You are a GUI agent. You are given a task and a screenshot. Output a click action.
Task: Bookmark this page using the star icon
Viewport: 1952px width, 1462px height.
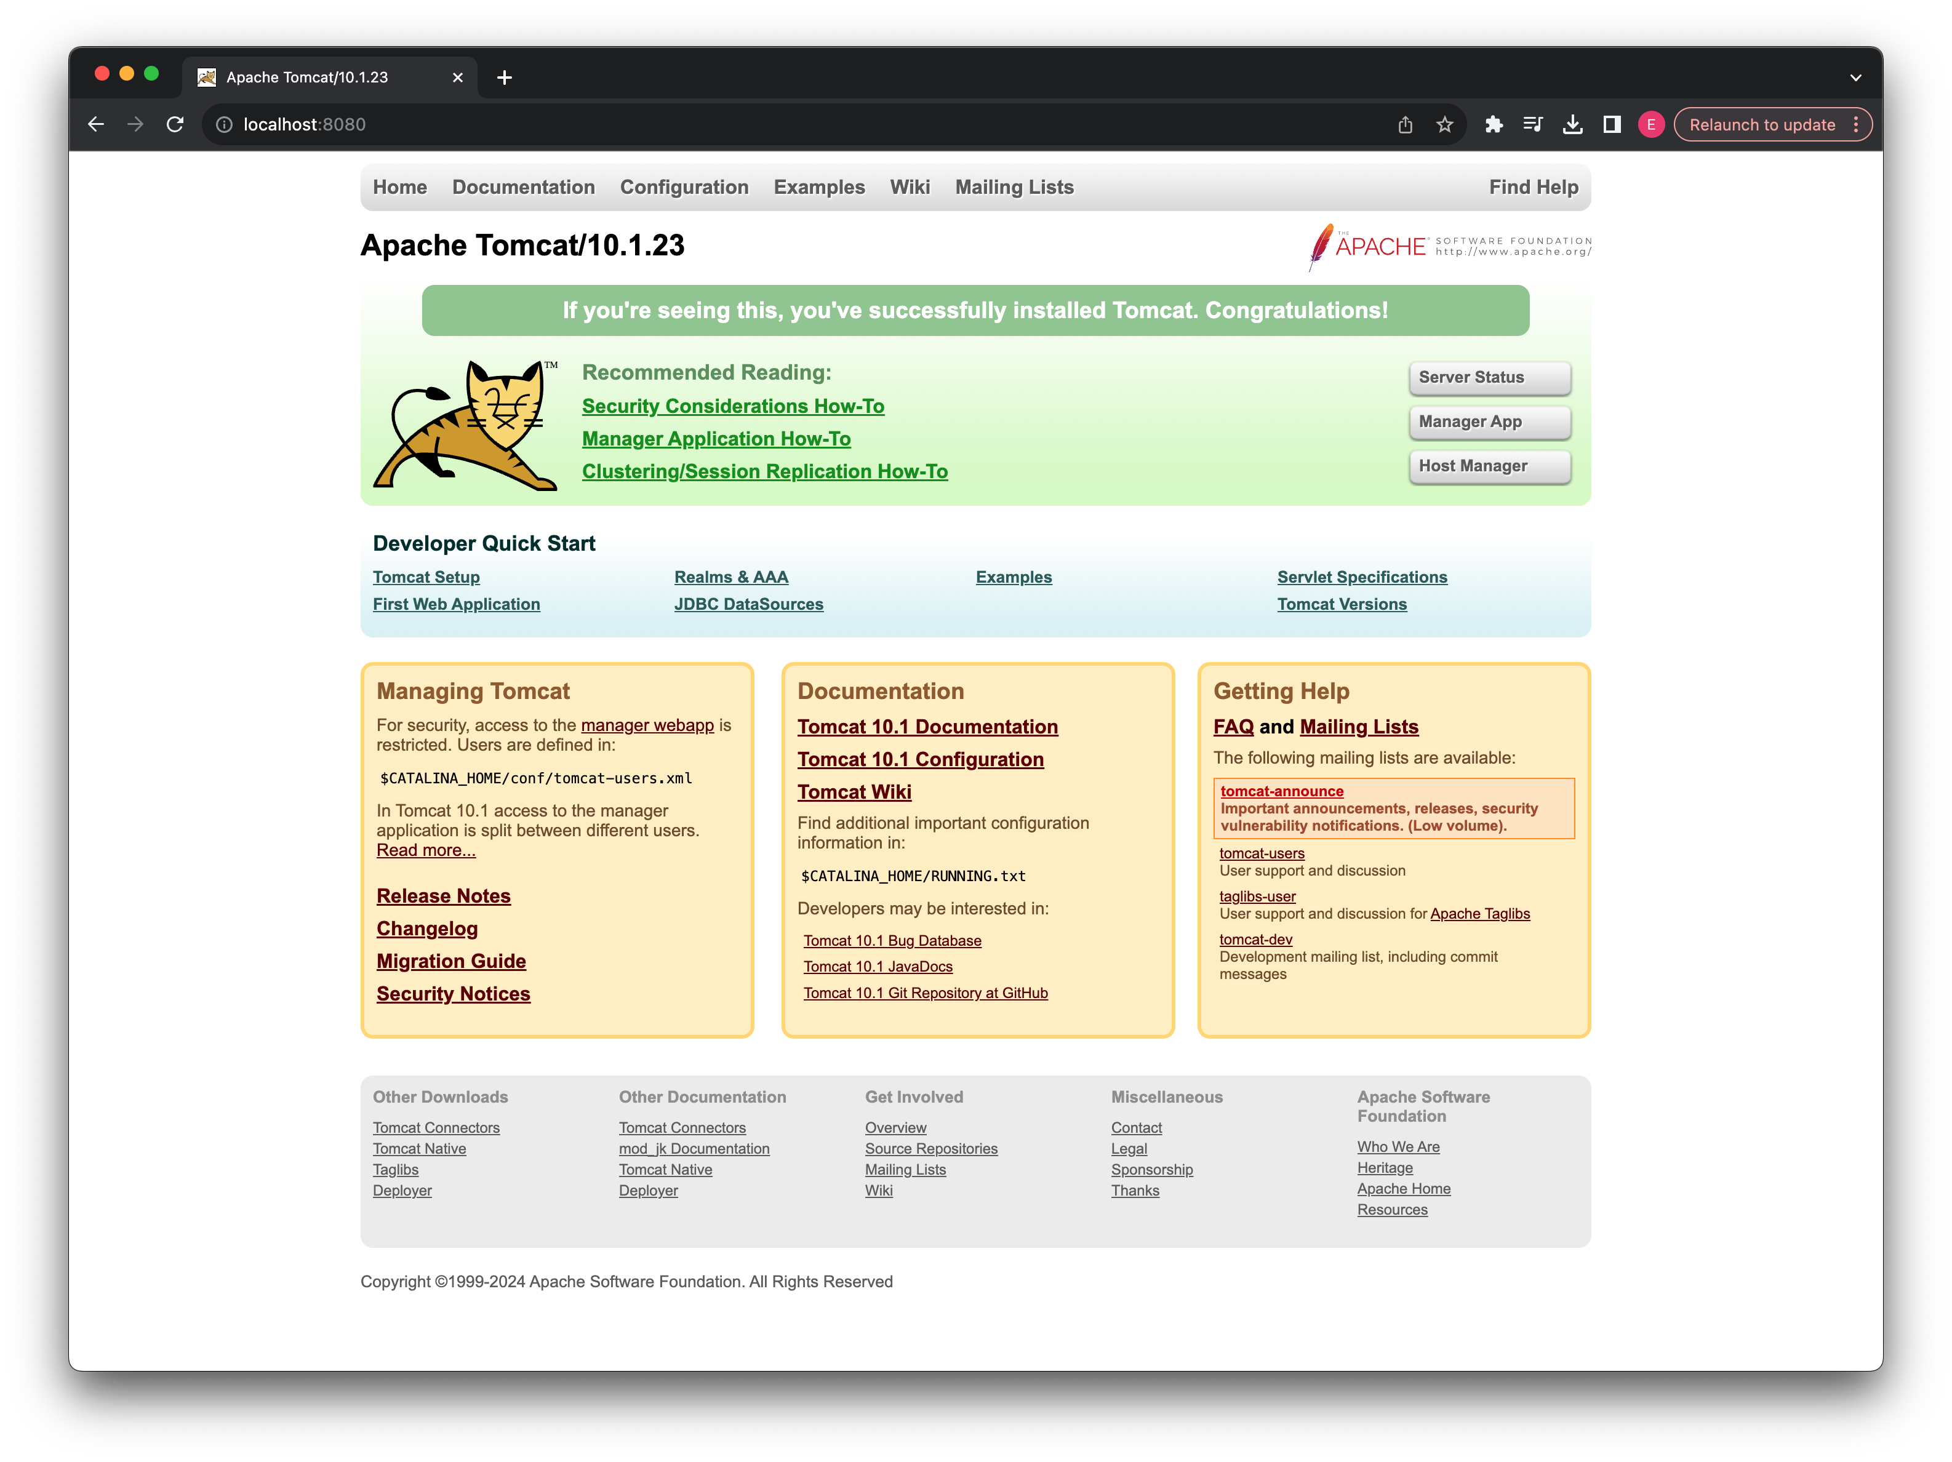coord(1444,124)
